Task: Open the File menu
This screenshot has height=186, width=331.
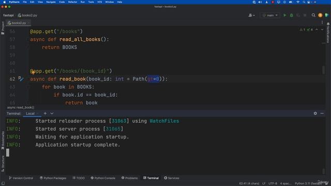Action: coord(25,2)
